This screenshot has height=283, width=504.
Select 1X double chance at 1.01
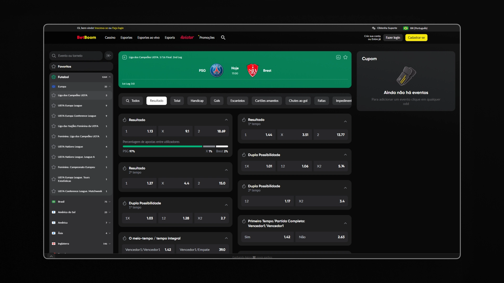tap(259, 166)
